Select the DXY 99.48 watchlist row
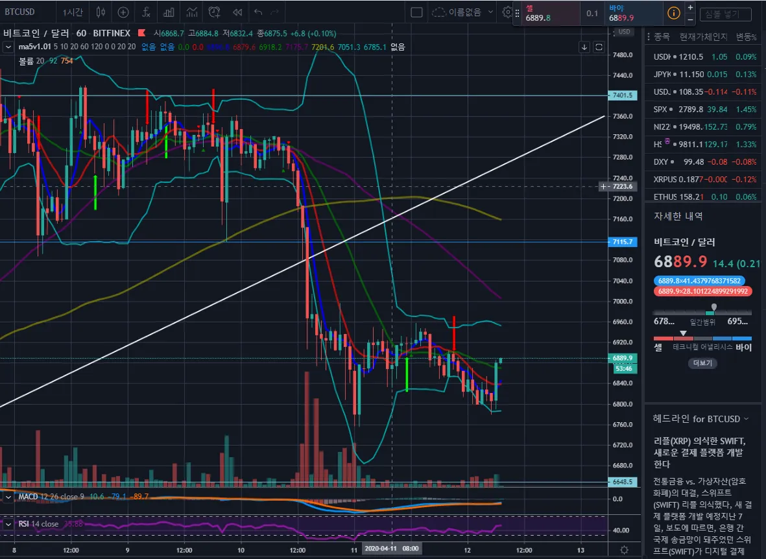The image size is (766, 559). coord(705,161)
